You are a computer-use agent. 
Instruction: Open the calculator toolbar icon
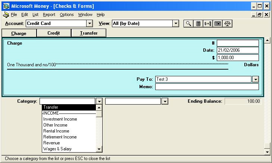click(198, 23)
